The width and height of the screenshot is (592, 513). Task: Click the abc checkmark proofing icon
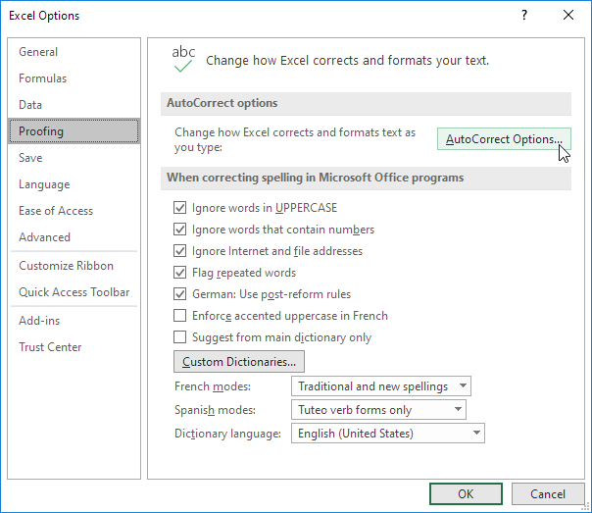tap(183, 60)
